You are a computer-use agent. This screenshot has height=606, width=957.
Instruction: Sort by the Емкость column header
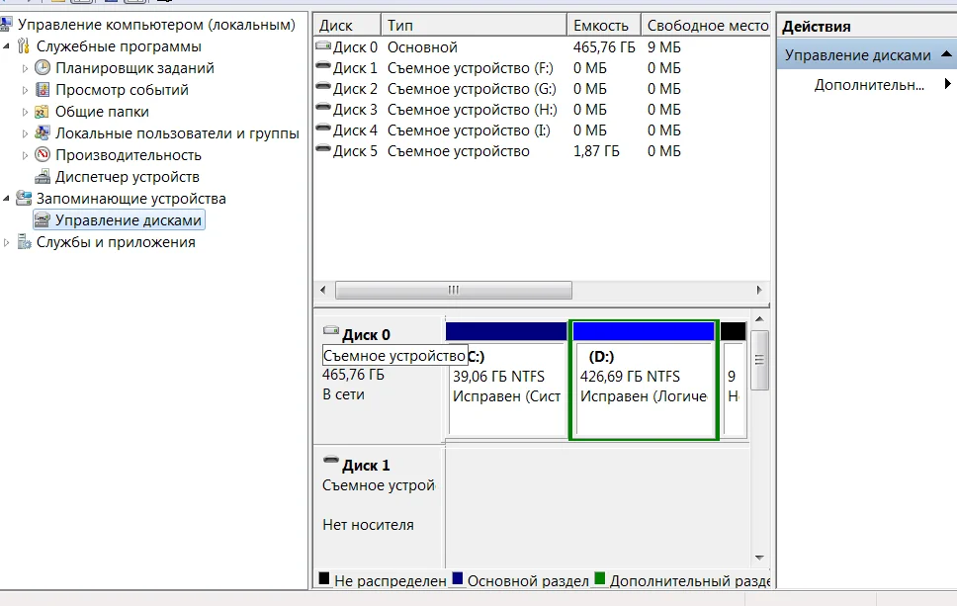[604, 25]
